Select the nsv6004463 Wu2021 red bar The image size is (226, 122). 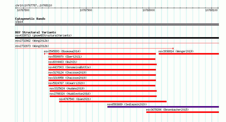[103, 64]
